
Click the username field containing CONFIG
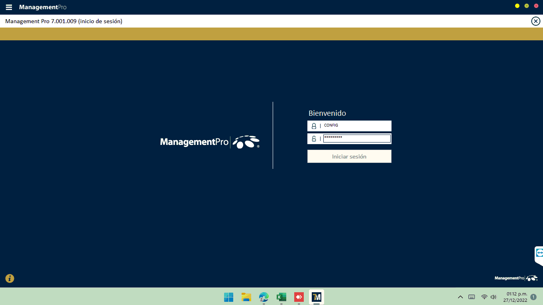click(356, 126)
